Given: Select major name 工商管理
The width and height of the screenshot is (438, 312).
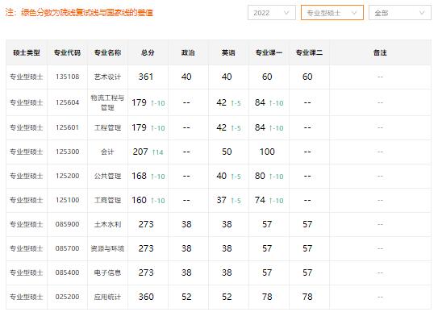Looking at the screenshot, I should [x=107, y=200].
